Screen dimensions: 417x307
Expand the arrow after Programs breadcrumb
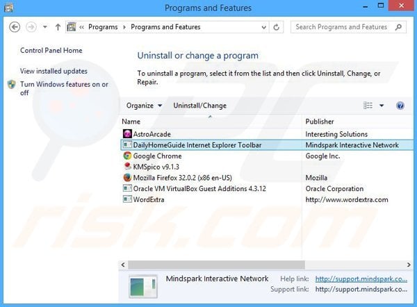124,27
